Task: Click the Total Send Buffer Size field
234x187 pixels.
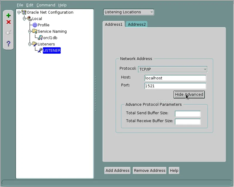Action: click(x=188, y=114)
